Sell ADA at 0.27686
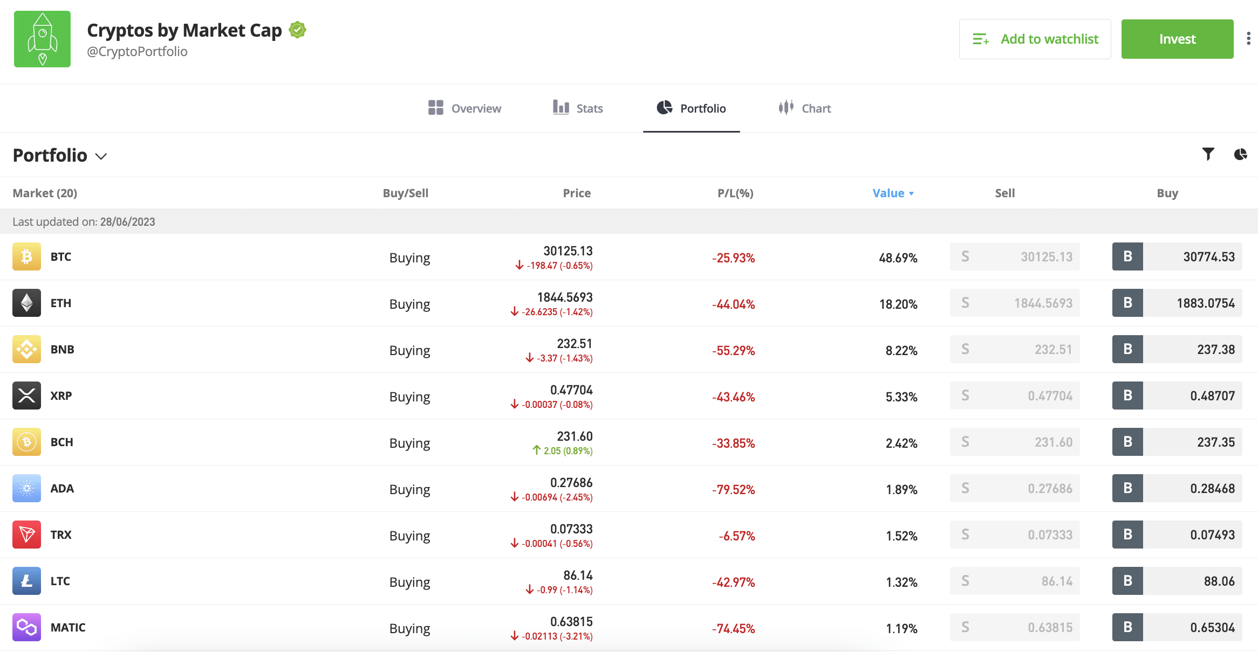1258x652 pixels. (1015, 488)
